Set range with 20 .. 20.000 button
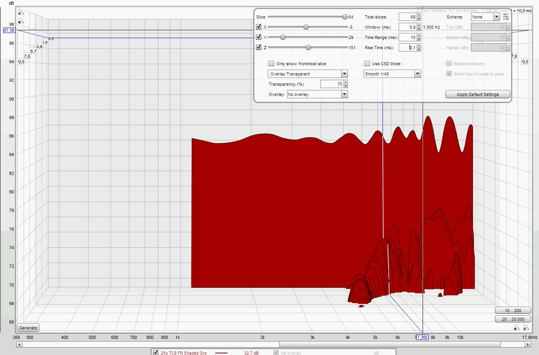 tap(513, 319)
